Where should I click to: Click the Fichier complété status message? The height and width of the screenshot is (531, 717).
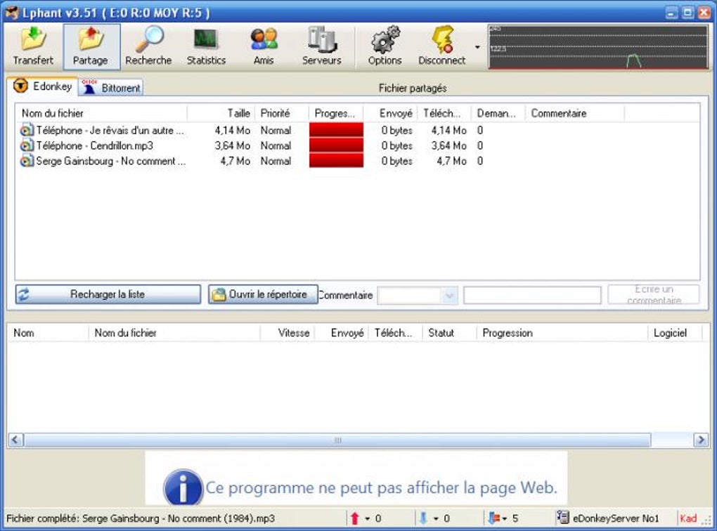(141, 518)
